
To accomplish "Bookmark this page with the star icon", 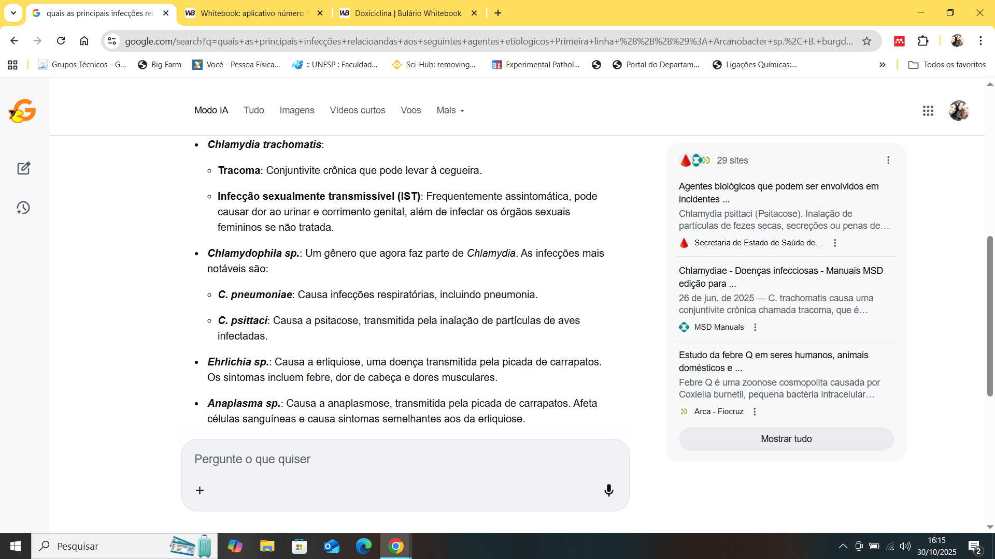I will [866, 41].
